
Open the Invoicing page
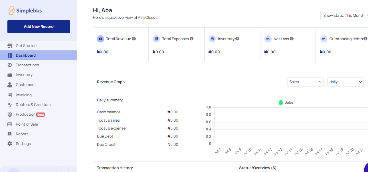pos(24,95)
